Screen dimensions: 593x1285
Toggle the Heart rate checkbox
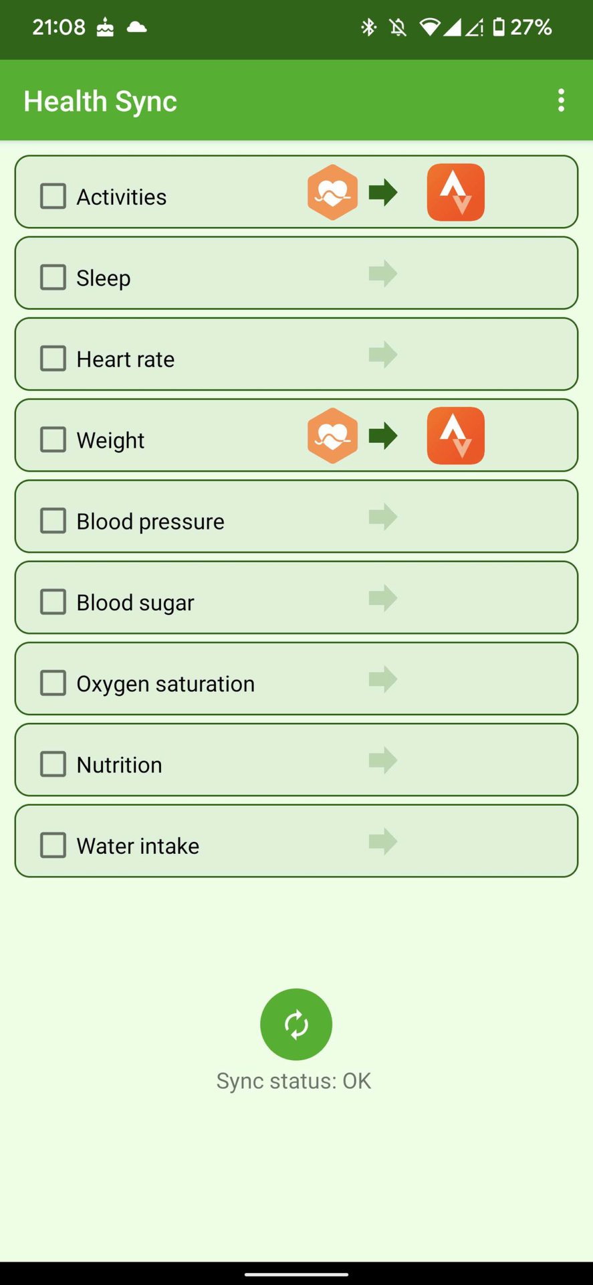tap(53, 358)
